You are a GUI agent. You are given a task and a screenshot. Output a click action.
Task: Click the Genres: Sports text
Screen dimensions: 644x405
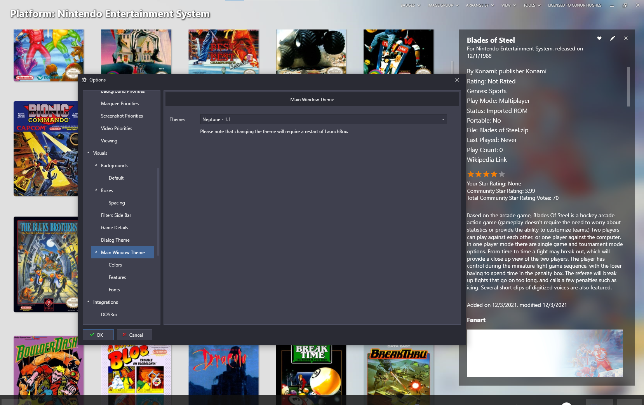487,91
